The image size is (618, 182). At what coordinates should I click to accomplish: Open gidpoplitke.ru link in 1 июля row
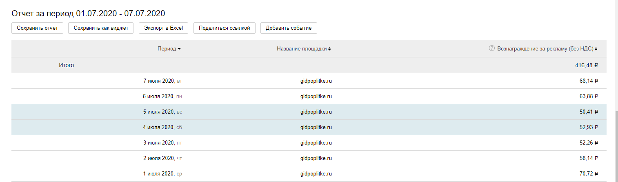(x=316, y=174)
